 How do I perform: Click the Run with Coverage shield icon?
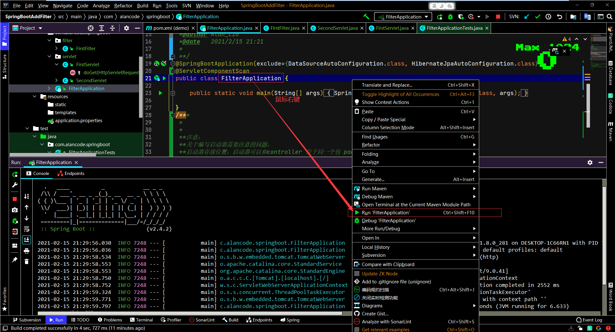pyautogui.click(x=461, y=17)
